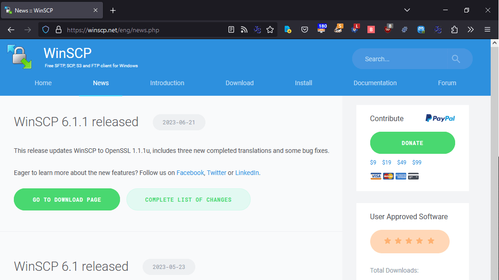Open the list all tabs dropdown
The width and height of the screenshot is (499, 280).
click(407, 10)
